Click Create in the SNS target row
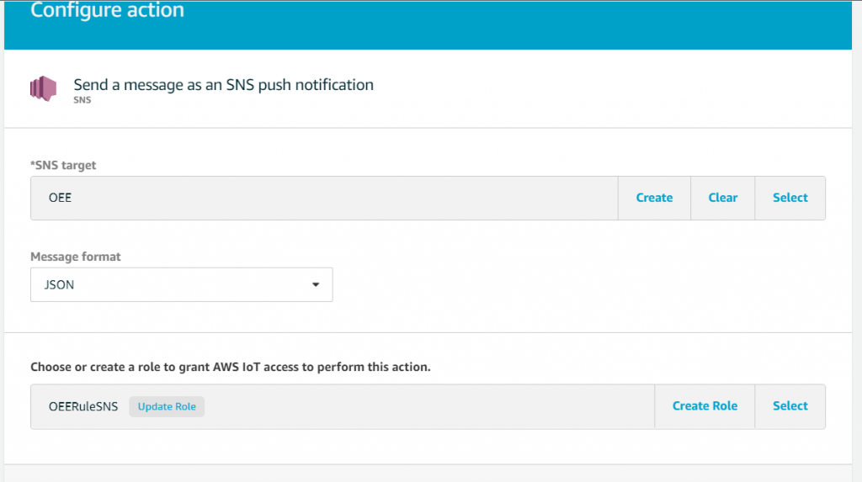This screenshot has width=862, height=482. [x=654, y=198]
